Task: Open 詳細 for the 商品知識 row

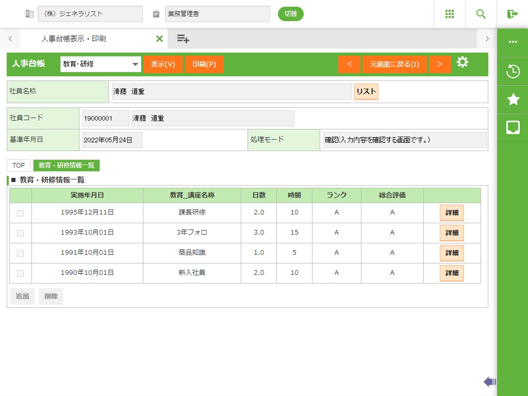Action: click(452, 253)
